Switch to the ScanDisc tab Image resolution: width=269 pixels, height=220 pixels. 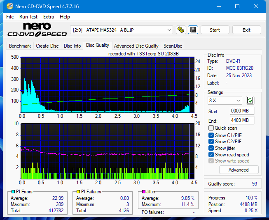pyautogui.click(x=173, y=46)
